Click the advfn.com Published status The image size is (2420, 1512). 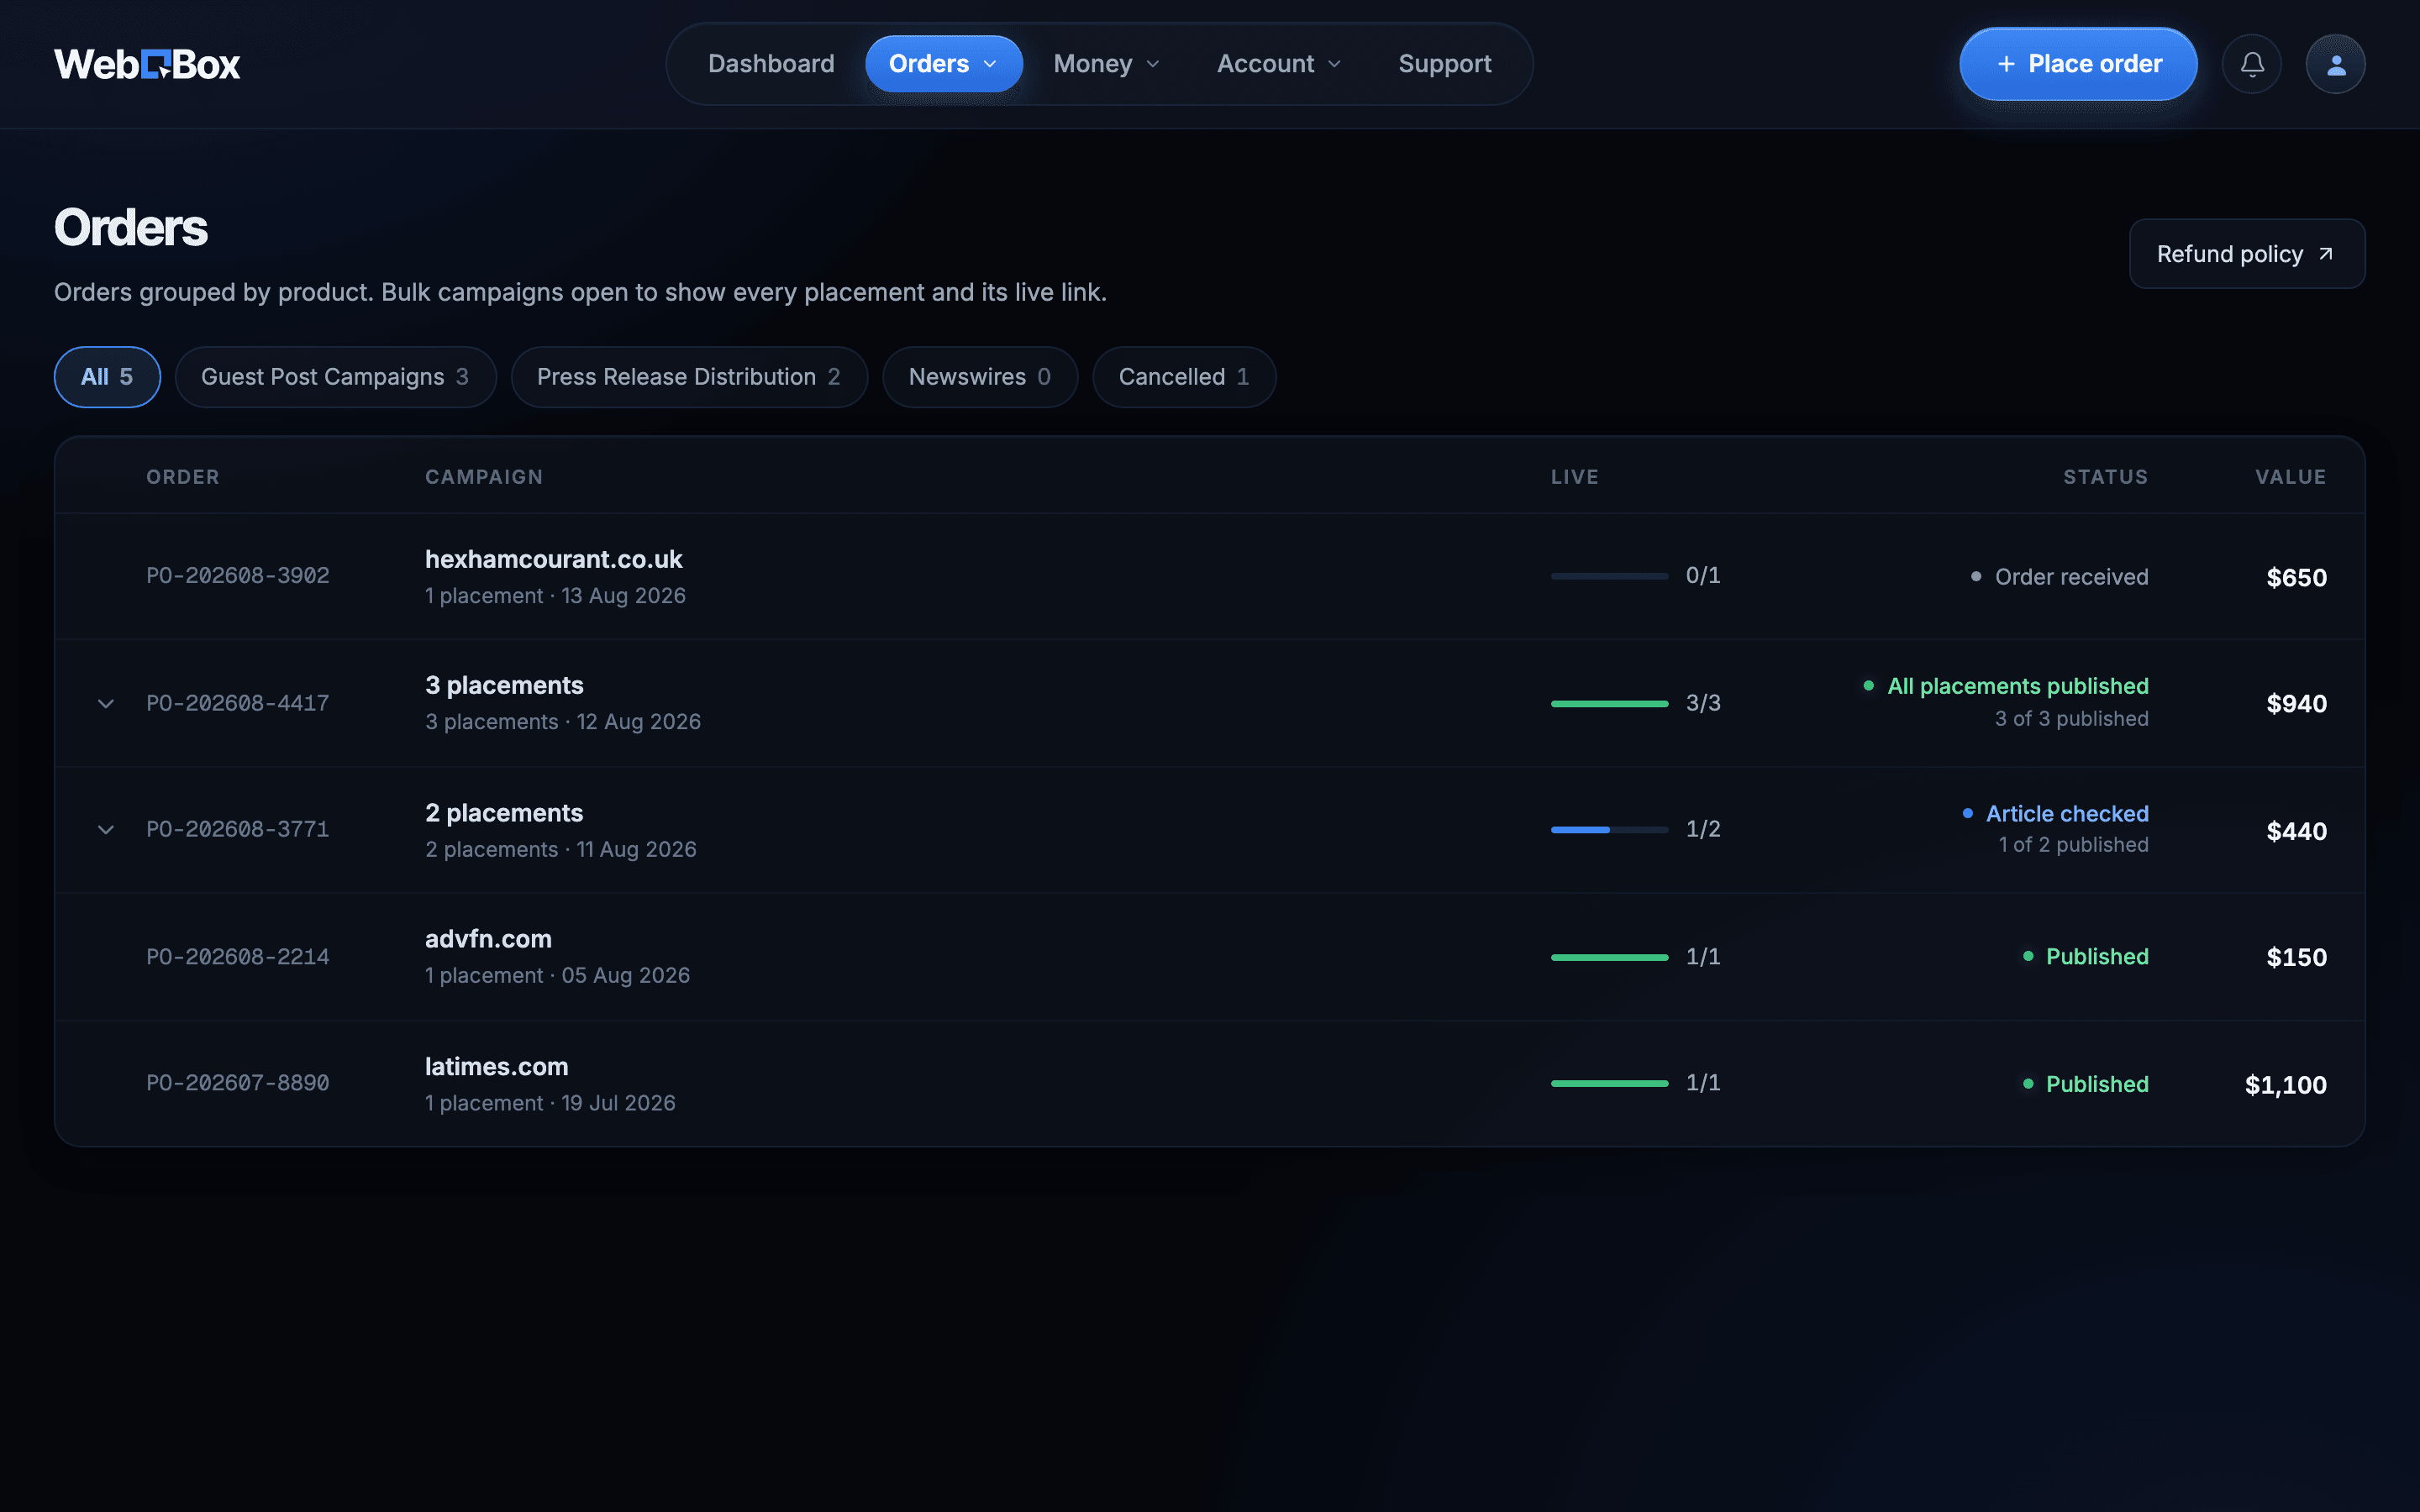2085,957
